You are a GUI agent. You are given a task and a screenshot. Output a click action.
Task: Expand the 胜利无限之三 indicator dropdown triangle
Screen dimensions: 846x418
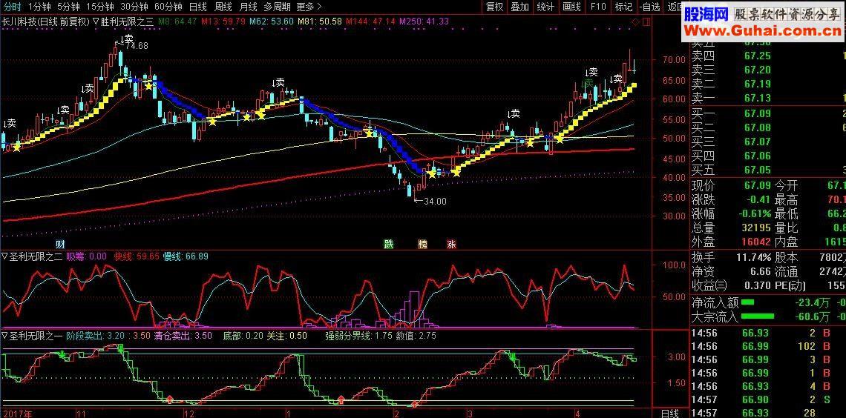point(96,21)
